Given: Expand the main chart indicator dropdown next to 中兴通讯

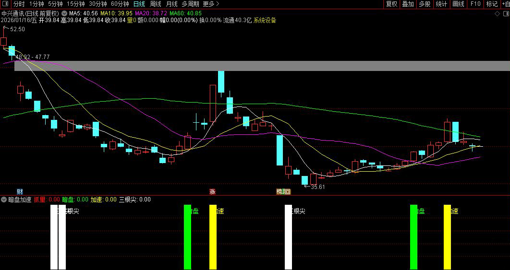Looking at the screenshot, I should tap(64, 13).
